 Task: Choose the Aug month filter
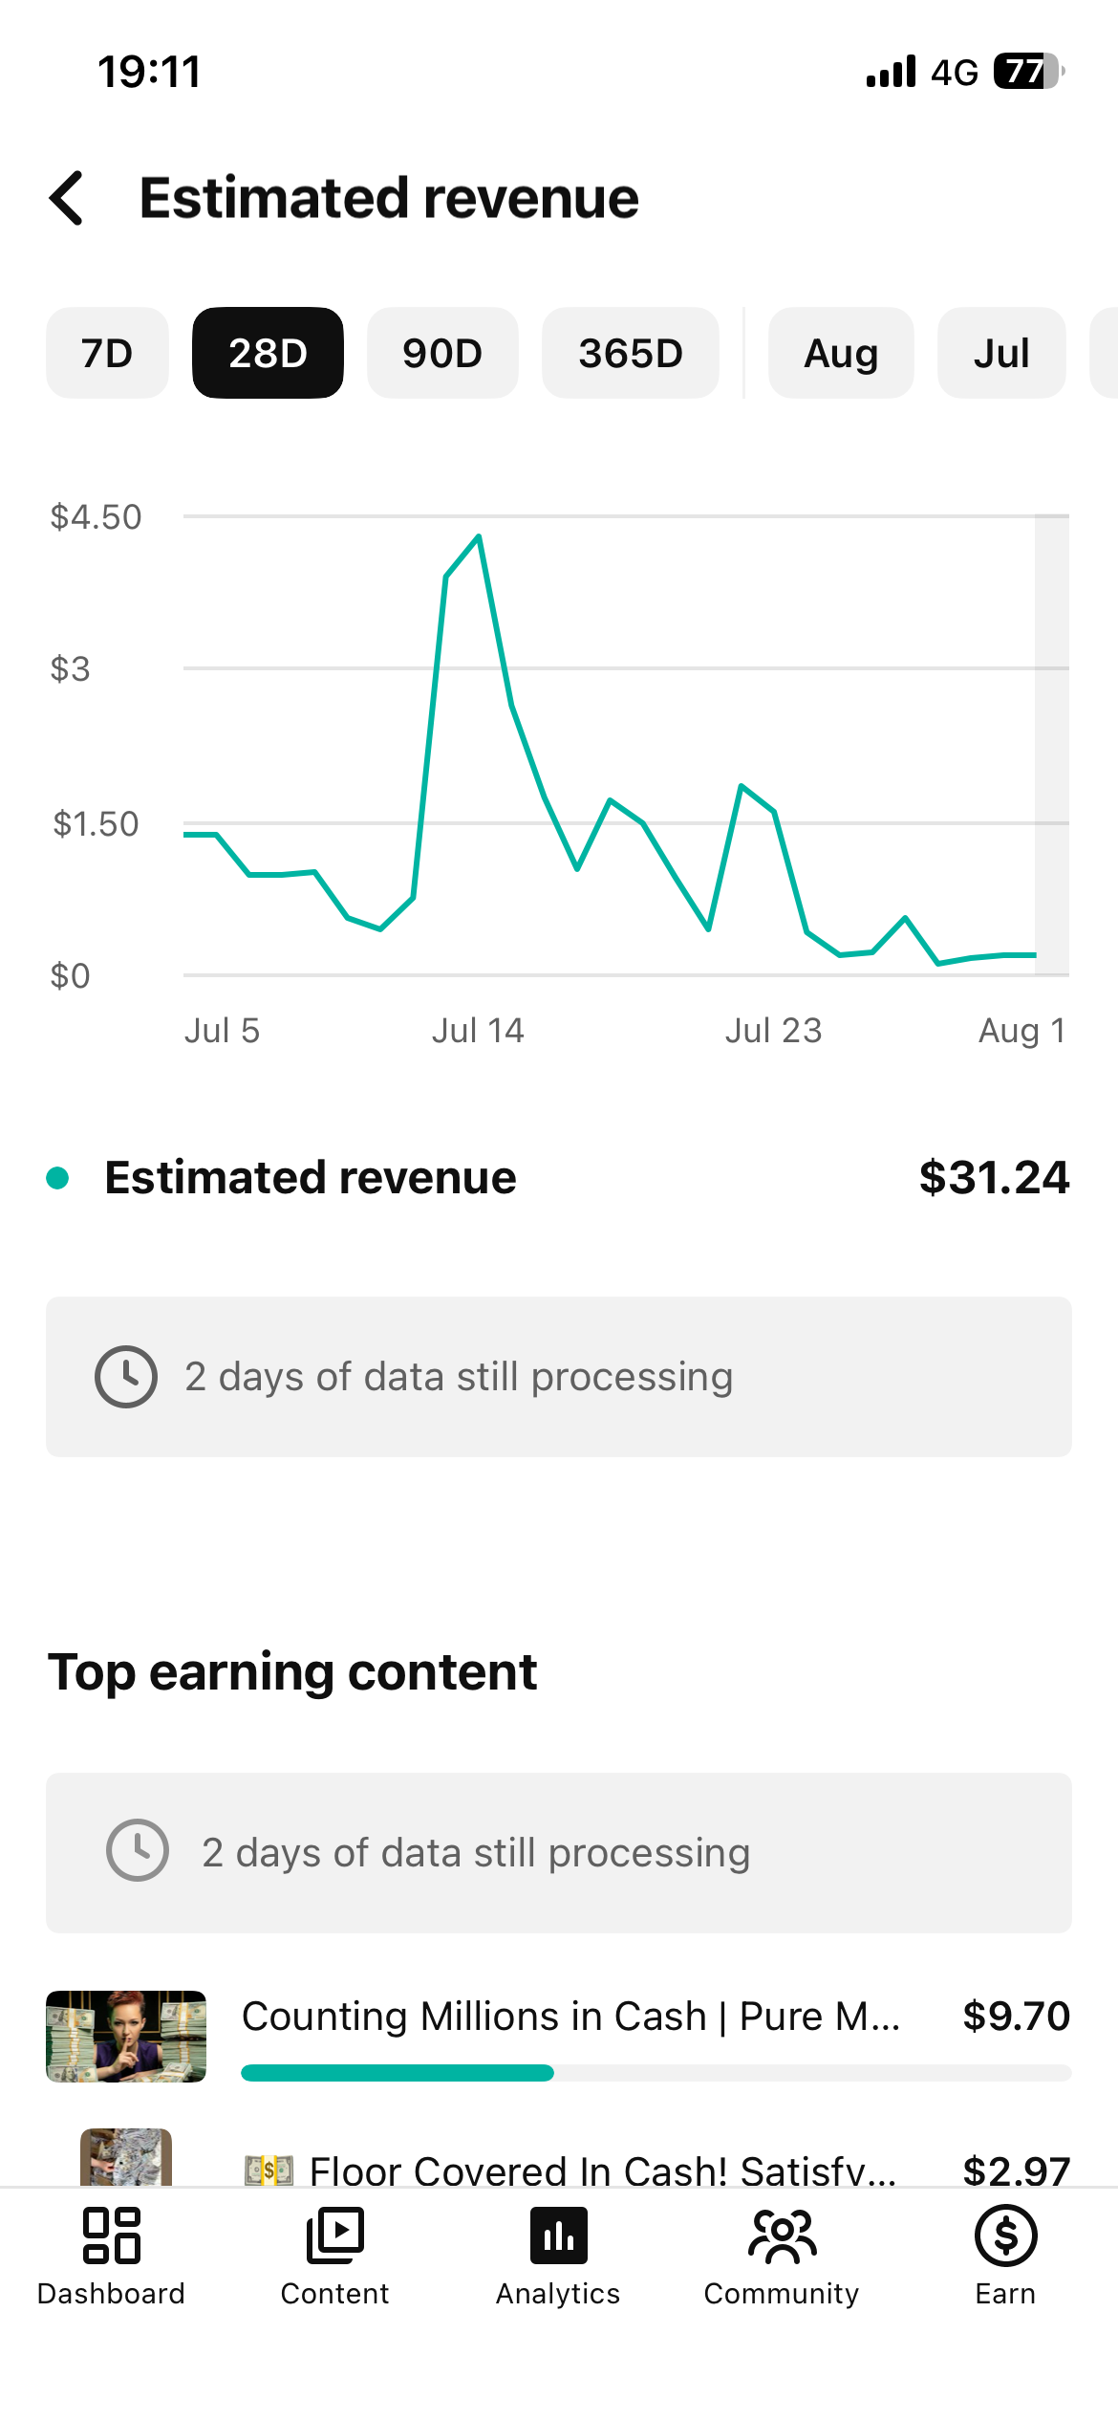(x=841, y=353)
